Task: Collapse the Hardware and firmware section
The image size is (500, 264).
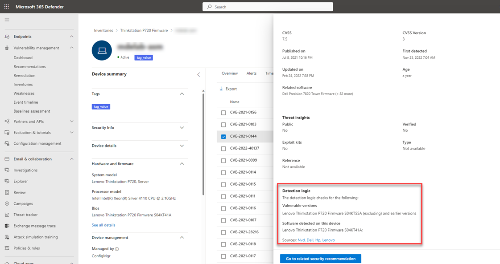Action: pos(182,164)
